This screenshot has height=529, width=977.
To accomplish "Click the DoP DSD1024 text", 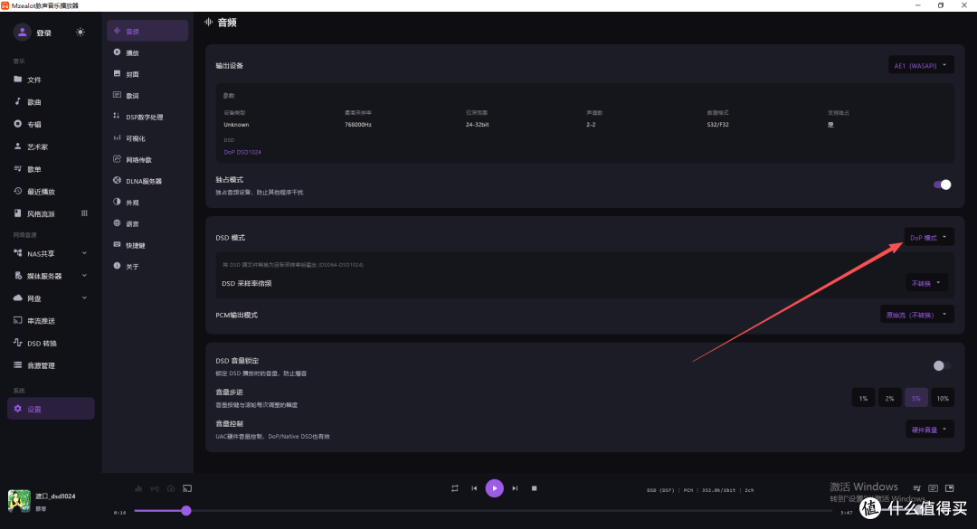I will point(242,152).
